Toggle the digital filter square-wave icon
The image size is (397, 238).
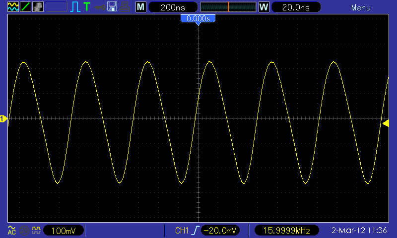(x=36, y=230)
